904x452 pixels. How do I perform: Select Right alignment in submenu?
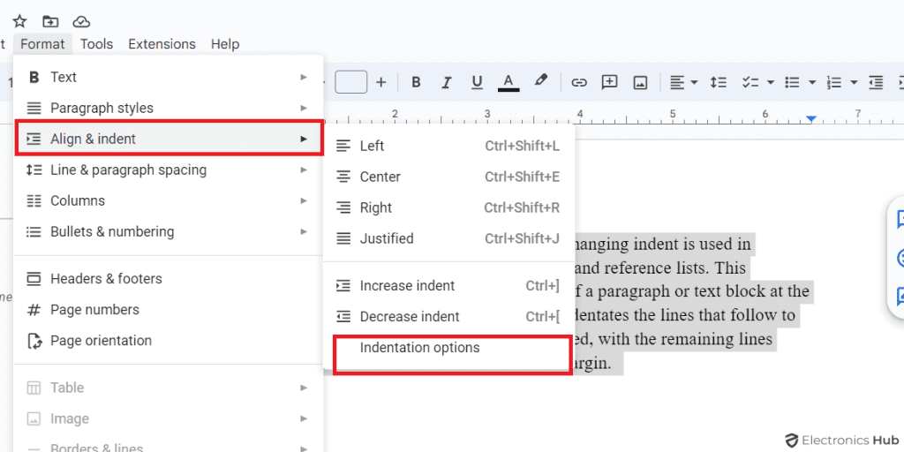tap(448, 207)
